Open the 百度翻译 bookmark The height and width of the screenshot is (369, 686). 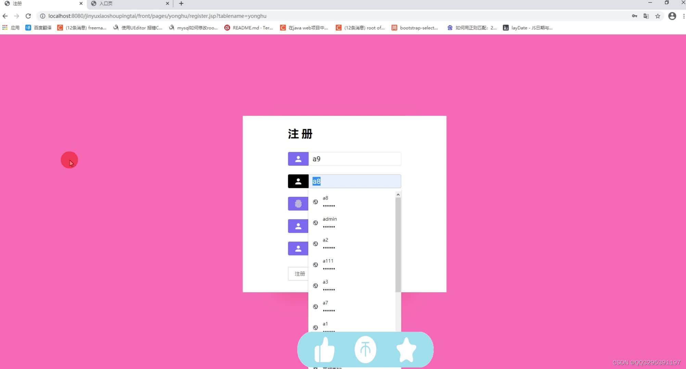[x=38, y=28]
